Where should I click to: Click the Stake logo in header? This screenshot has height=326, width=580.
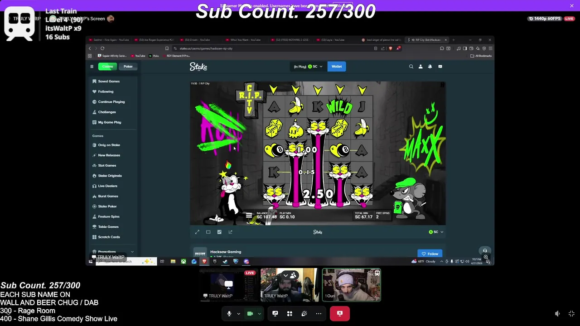tap(198, 67)
